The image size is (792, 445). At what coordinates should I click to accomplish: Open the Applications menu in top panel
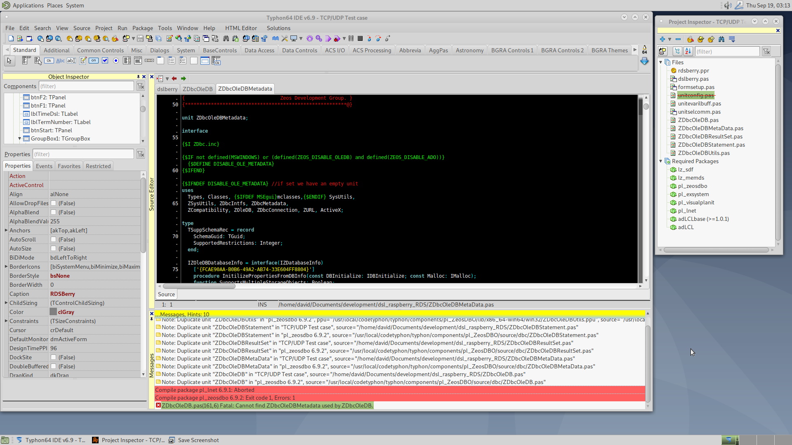click(28, 5)
